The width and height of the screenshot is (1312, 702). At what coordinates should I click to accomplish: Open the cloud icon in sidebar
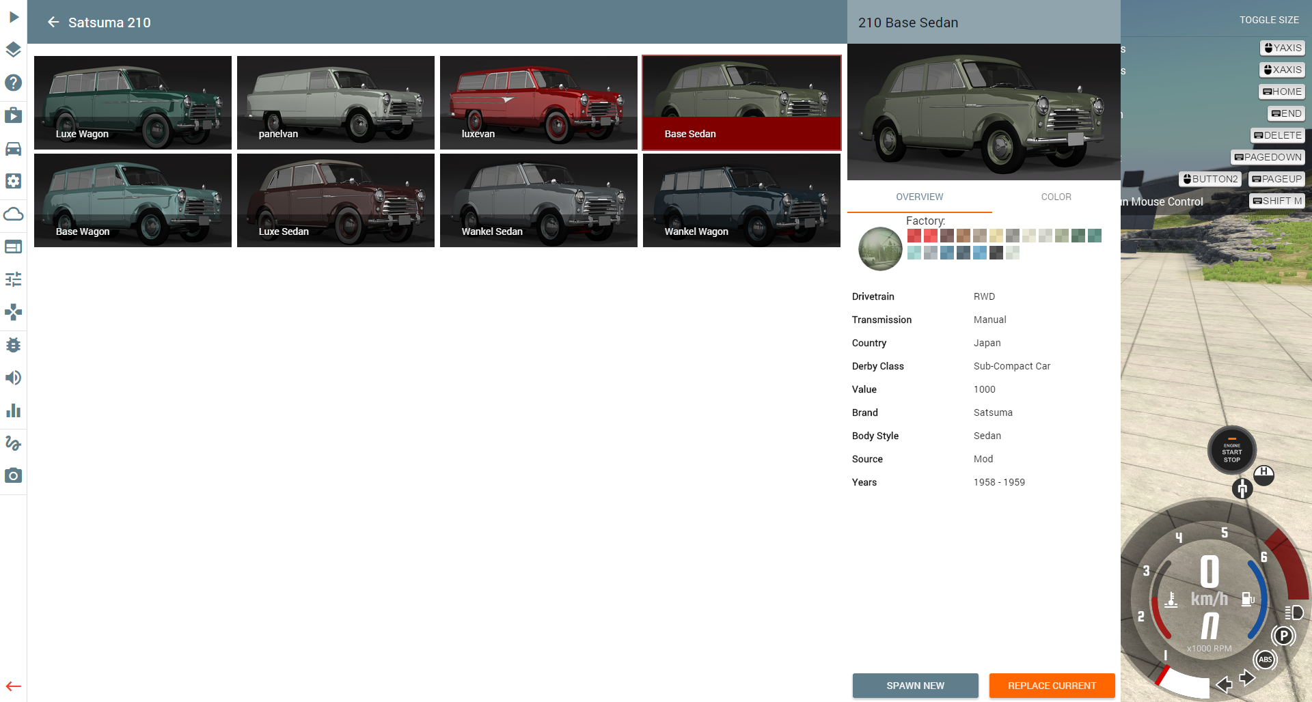click(14, 214)
